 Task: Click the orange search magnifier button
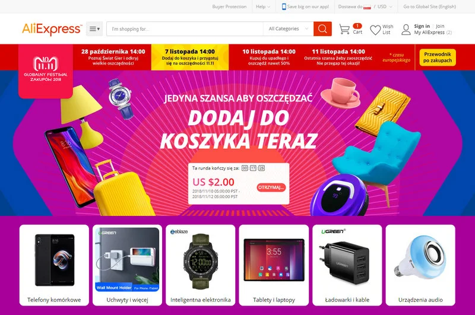click(x=322, y=28)
